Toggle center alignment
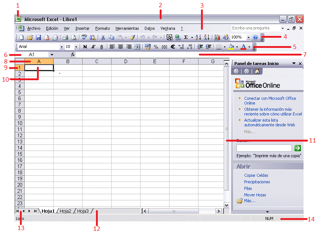 tap(121, 47)
